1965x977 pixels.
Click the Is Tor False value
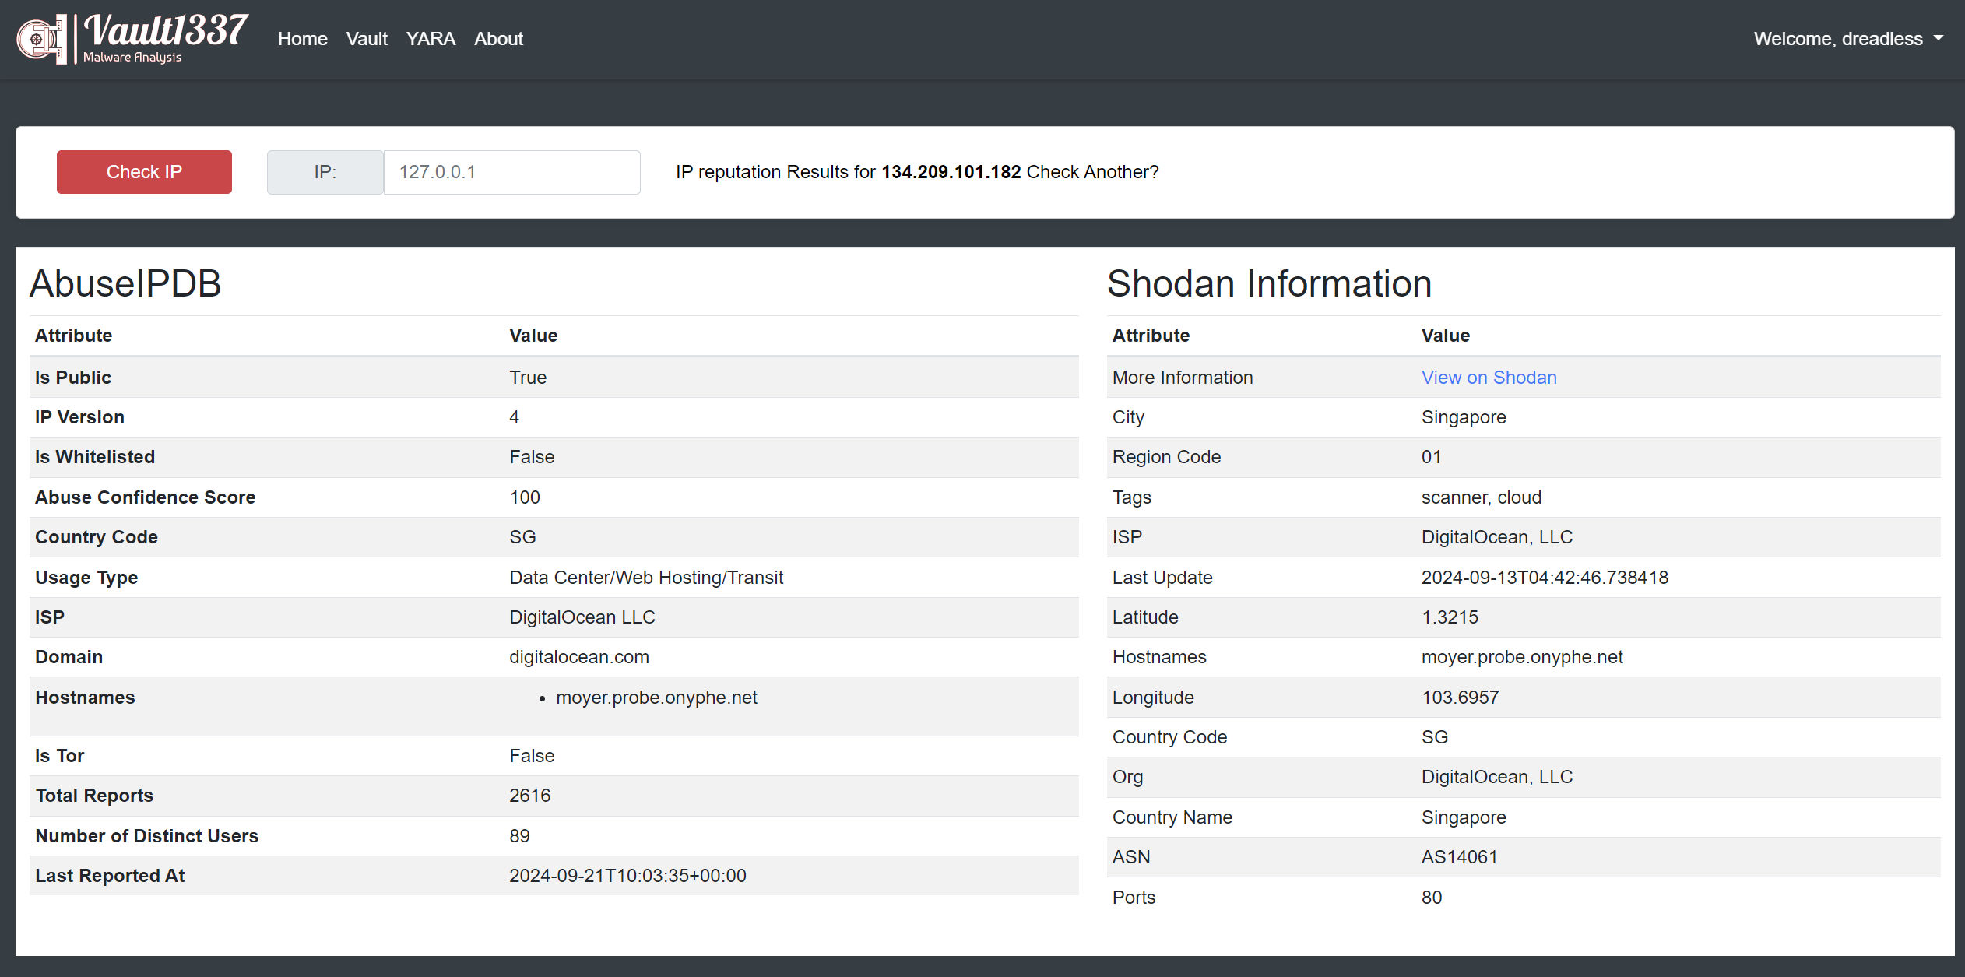pyautogui.click(x=532, y=756)
